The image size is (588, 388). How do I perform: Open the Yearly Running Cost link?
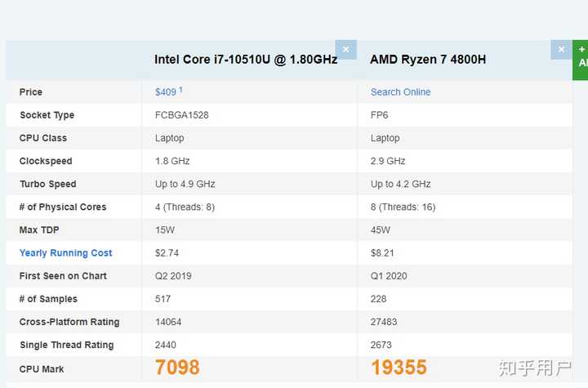click(65, 253)
